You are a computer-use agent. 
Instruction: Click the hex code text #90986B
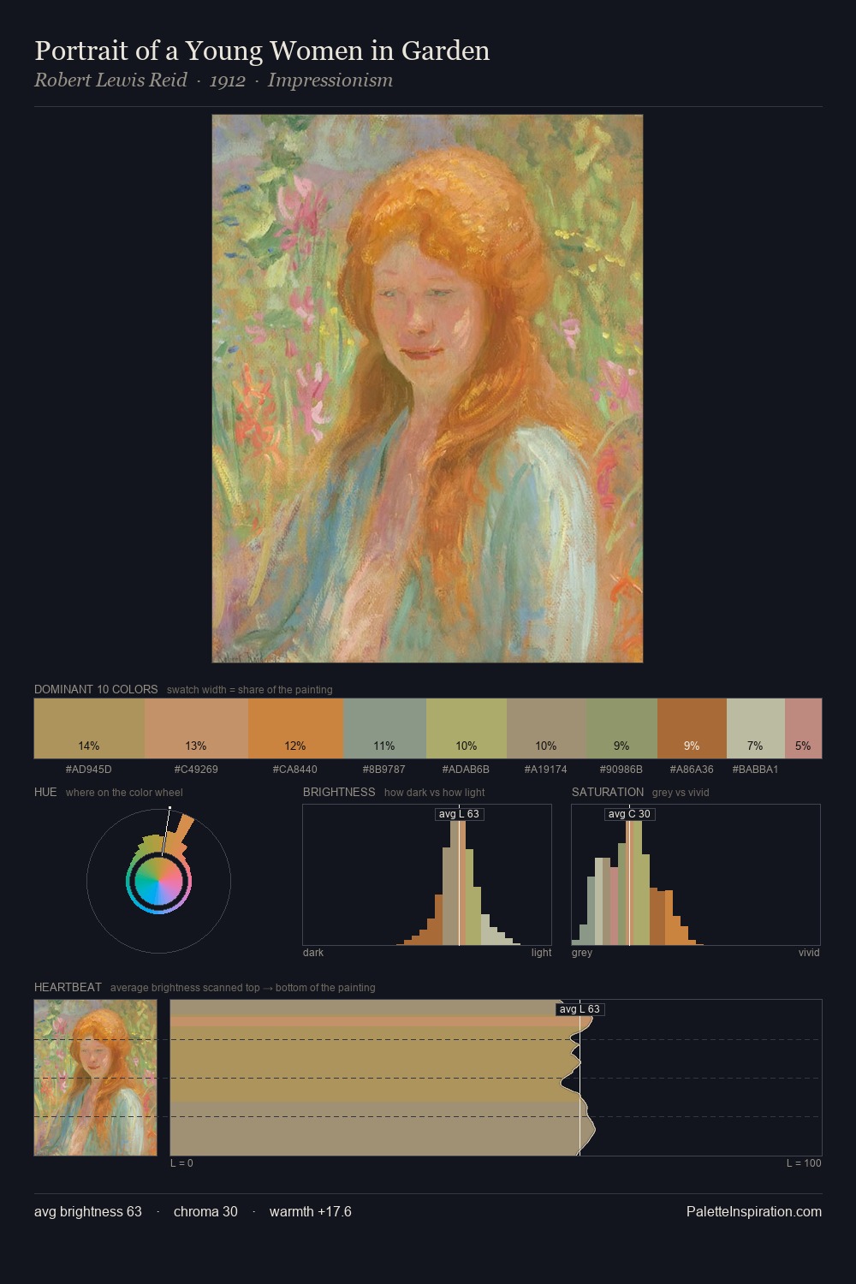[621, 770]
